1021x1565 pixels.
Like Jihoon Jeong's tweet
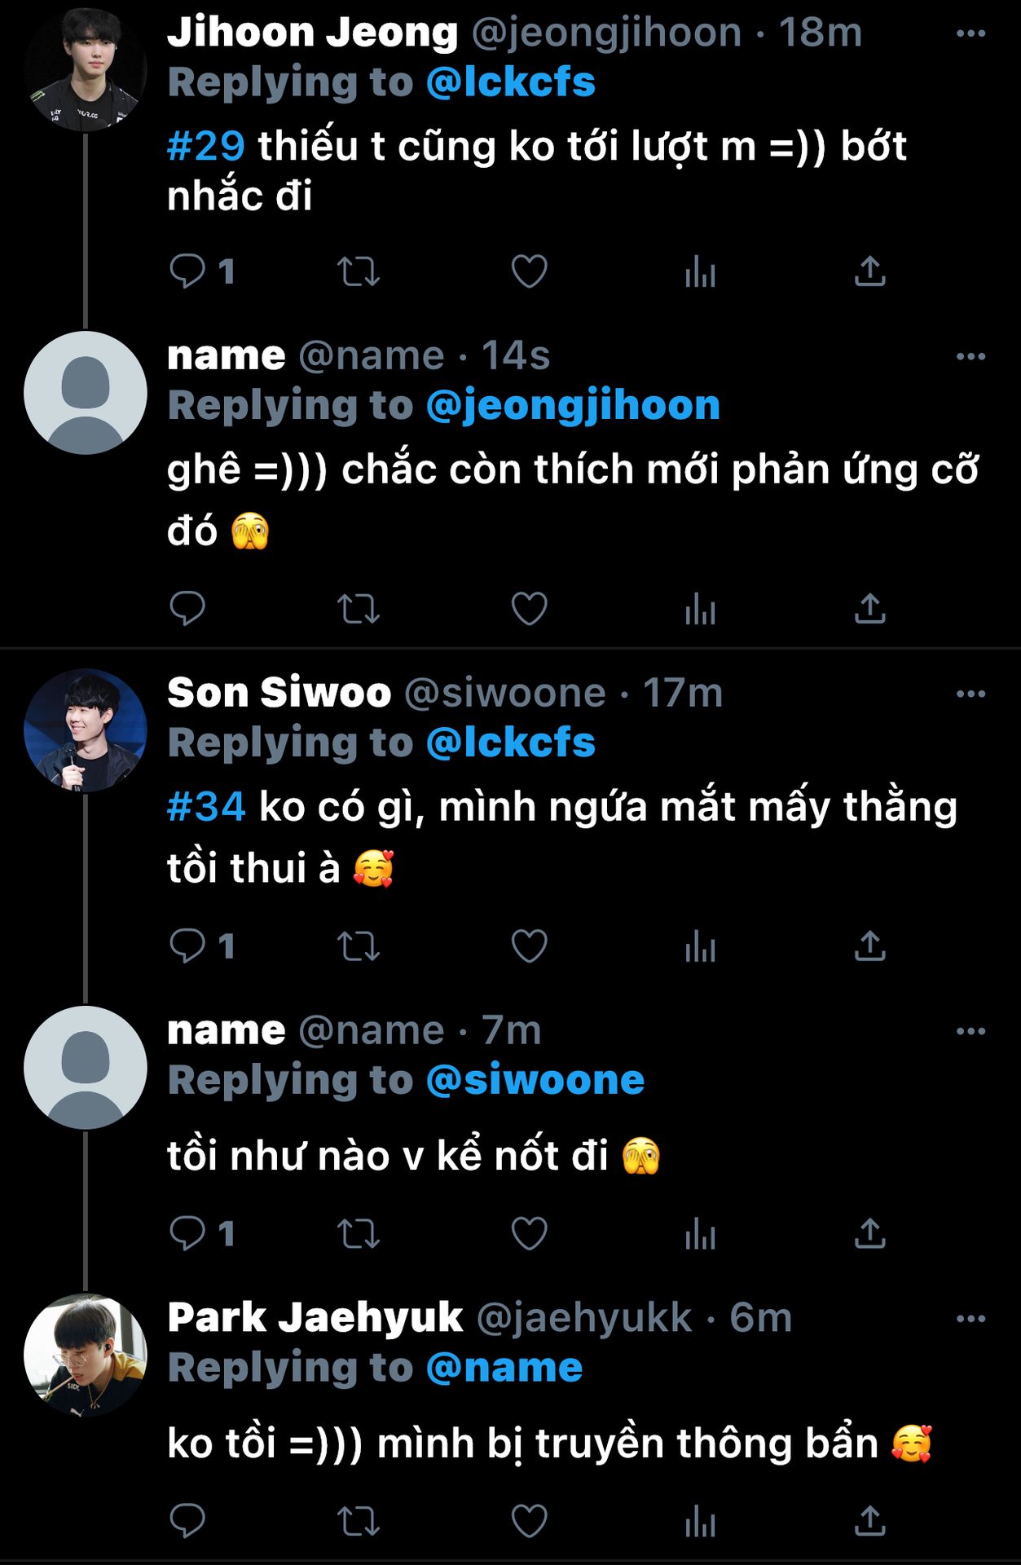click(529, 271)
